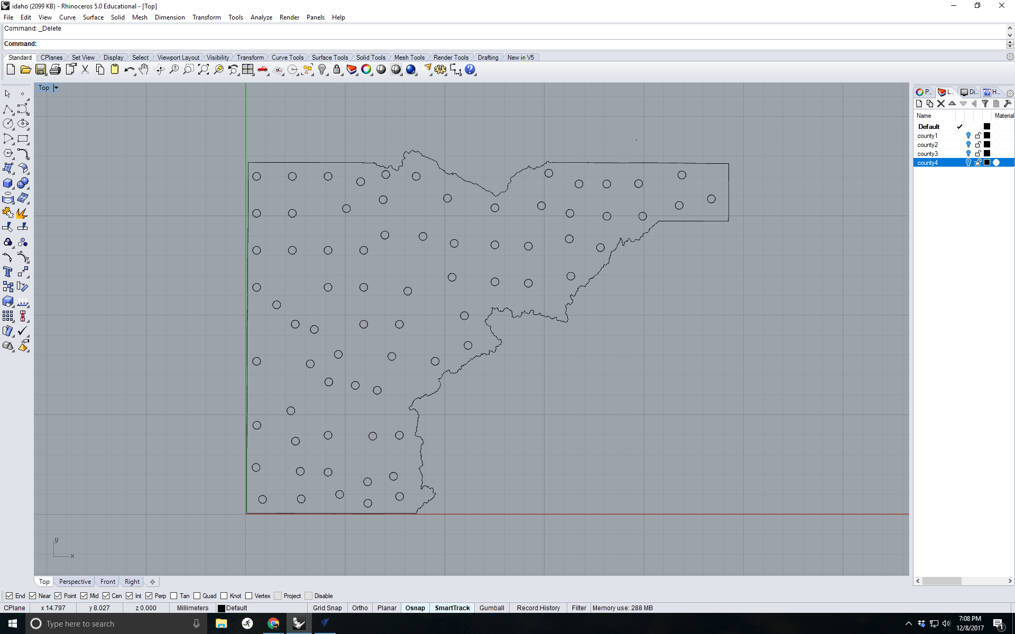Image resolution: width=1015 pixels, height=634 pixels.
Task: Enable Grid Snap in status bar
Action: [x=327, y=607]
